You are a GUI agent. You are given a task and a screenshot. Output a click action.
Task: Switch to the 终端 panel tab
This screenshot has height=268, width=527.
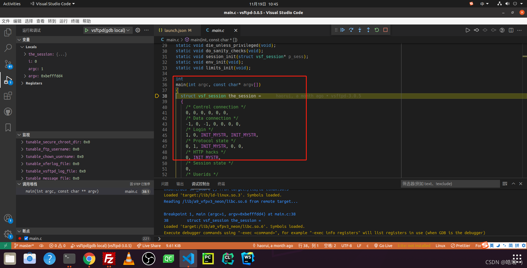pyautogui.click(x=221, y=184)
